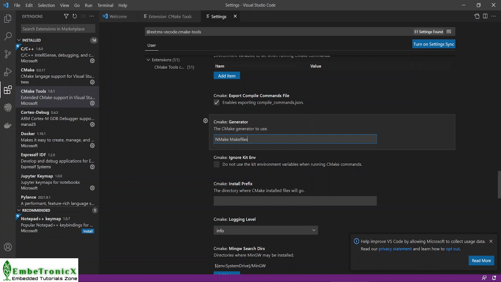Open Cmake Generator setting gear menu

click(206, 121)
